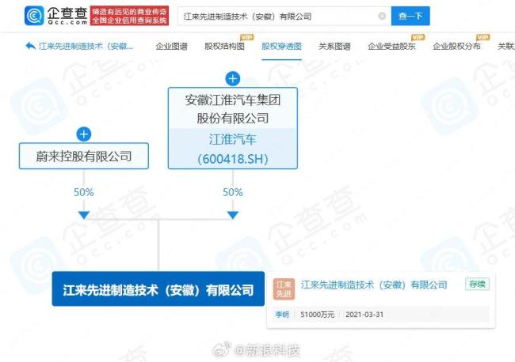Click the 存续 status tag

click(x=477, y=284)
